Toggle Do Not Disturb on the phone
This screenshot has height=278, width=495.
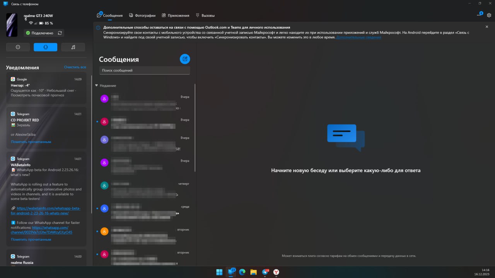[x=18, y=47]
